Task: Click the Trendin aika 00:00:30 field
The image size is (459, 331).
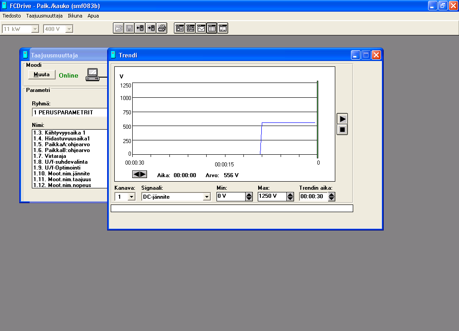Action: tap(313, 196)
